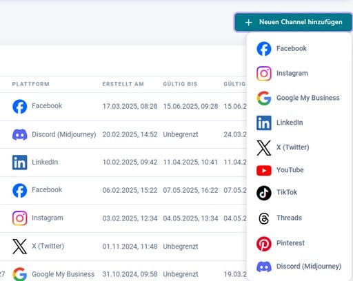Click LinkedIn icon in table row
353x281 pixels.
tap(19, 163)
